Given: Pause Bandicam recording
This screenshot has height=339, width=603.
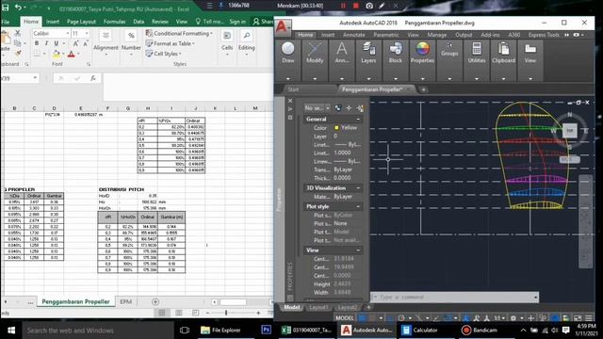Looking at the screenshot, I should click(x=343, y=6).
